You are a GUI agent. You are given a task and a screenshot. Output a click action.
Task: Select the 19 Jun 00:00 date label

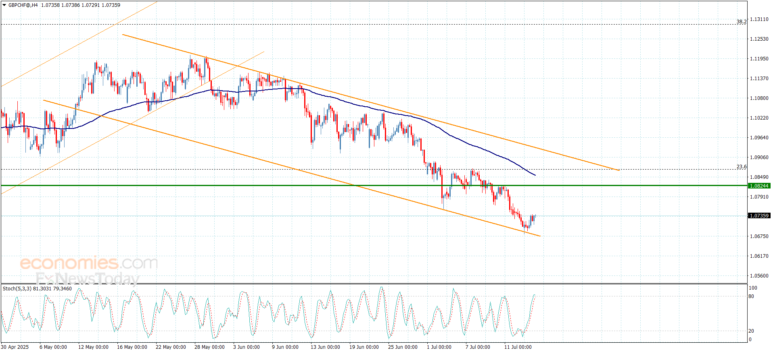(364, 347)
